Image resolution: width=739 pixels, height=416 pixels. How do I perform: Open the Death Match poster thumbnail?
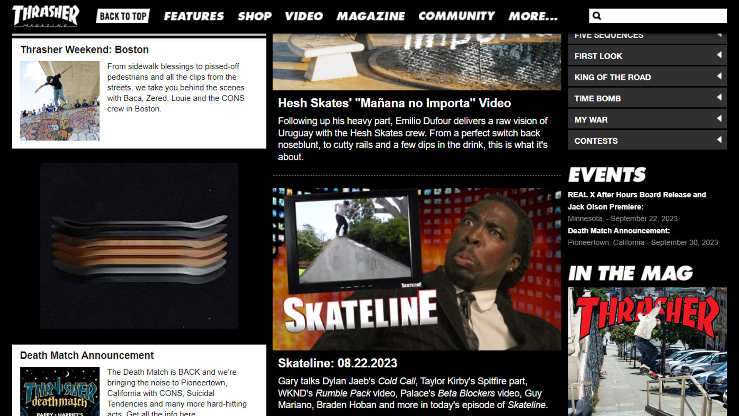(60, 391)
